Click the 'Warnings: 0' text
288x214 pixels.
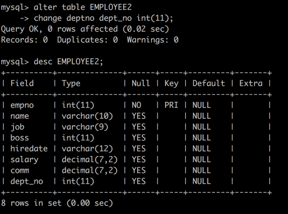click(153, 40)
